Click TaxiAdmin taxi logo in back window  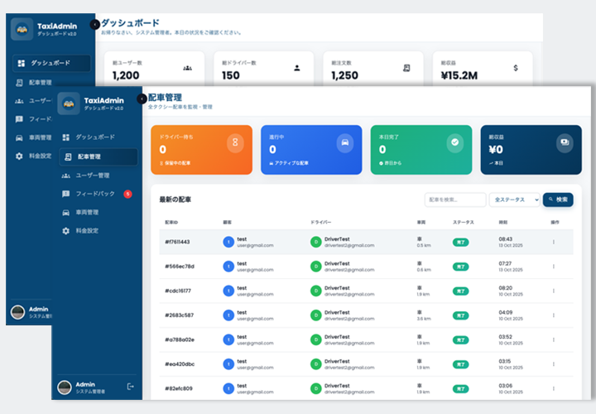22,29
